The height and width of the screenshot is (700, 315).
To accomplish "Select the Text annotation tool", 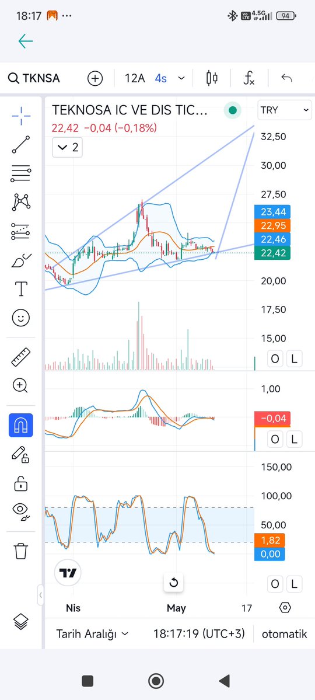I will 21,289.
